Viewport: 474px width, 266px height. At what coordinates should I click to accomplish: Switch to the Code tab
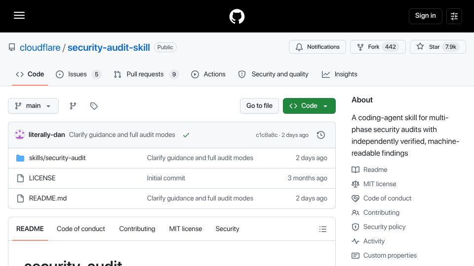pos(30,74)
